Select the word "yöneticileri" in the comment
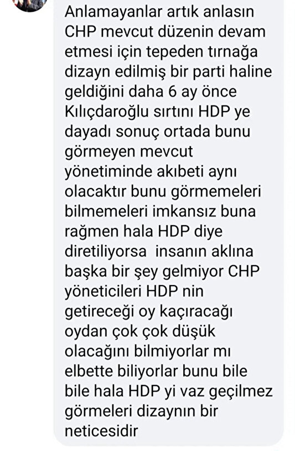 point(103,292)
